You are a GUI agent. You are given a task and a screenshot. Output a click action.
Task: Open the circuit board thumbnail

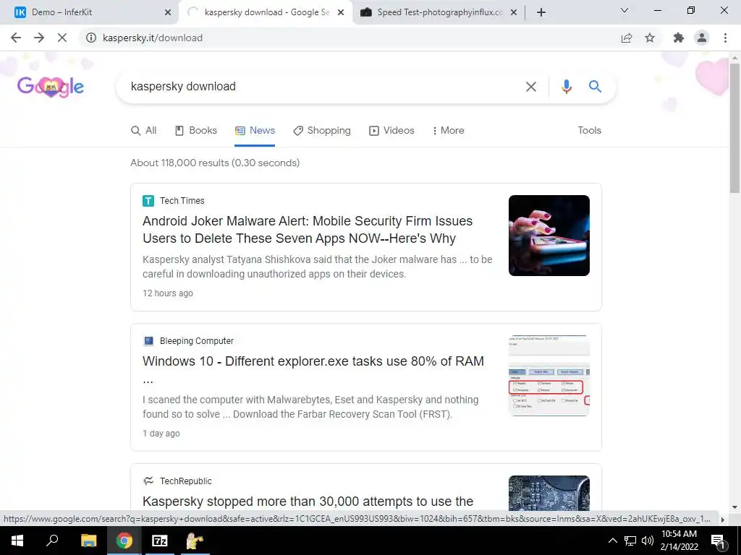549,493
